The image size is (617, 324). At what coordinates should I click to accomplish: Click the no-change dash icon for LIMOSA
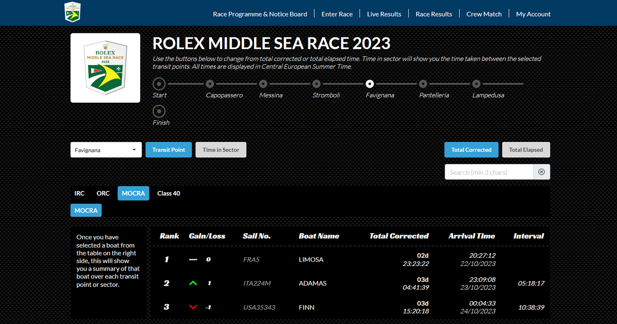point(193,259)
